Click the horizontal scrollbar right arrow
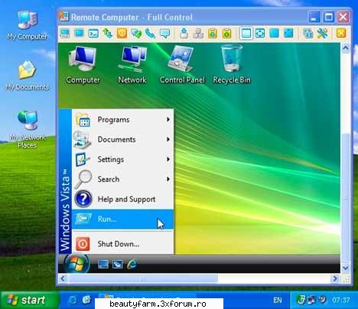 point(335,278)
